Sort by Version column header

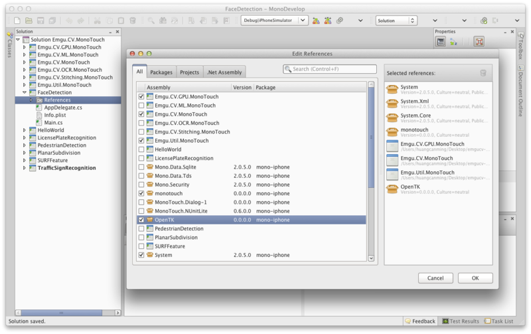click(x=242, y=88)
